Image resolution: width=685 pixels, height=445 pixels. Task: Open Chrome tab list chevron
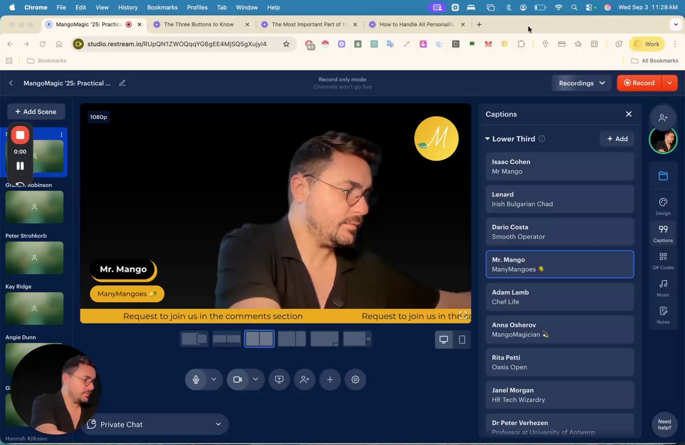point(676,25)
